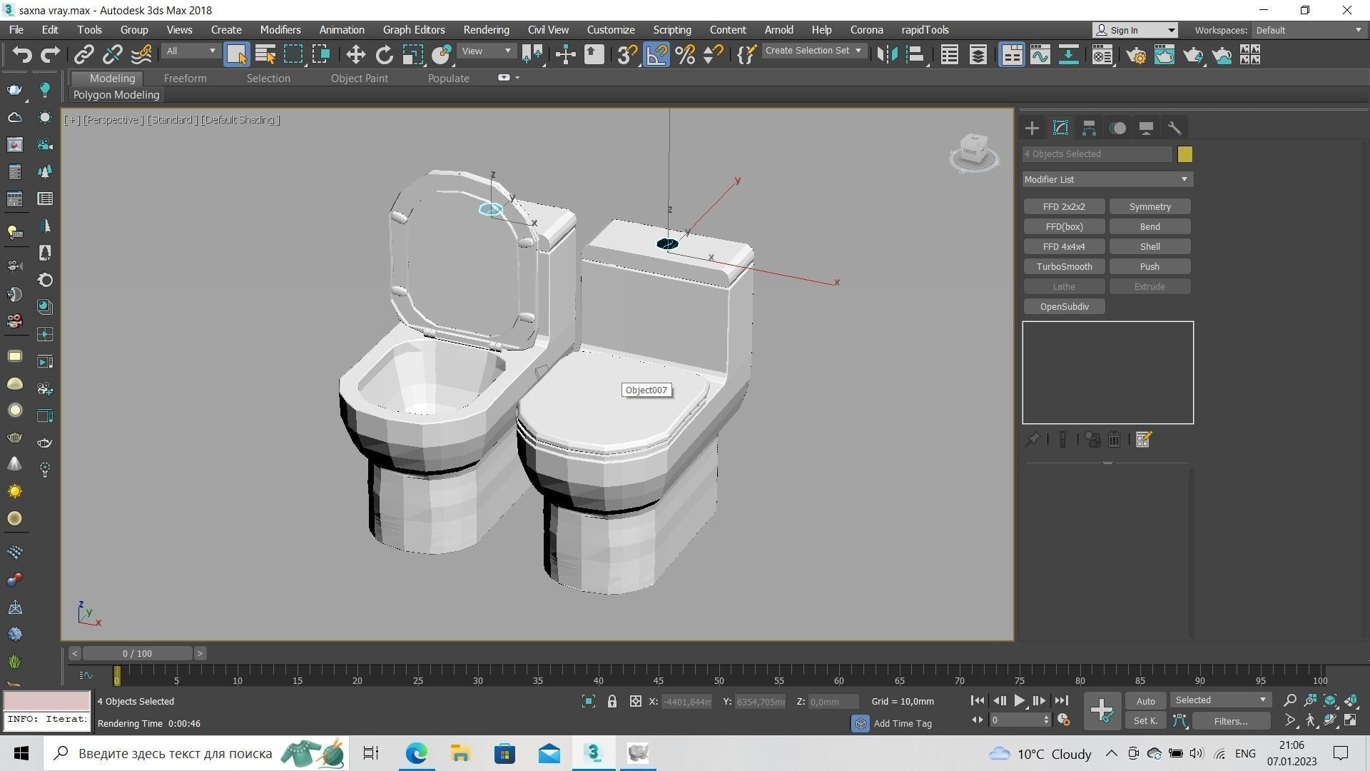Click the frame 50 timeline marker

pyautogui.click(x=719, y=680)
